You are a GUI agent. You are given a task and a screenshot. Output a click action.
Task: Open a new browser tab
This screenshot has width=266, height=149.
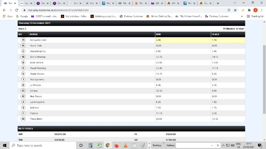tap(218, 3)
